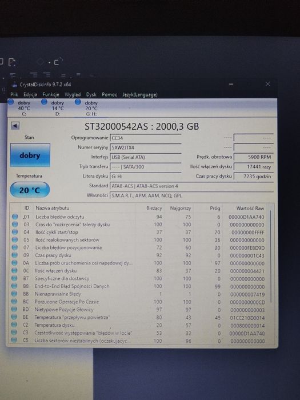Click the rotation speed value 5900 RPM

click(254, 157)
